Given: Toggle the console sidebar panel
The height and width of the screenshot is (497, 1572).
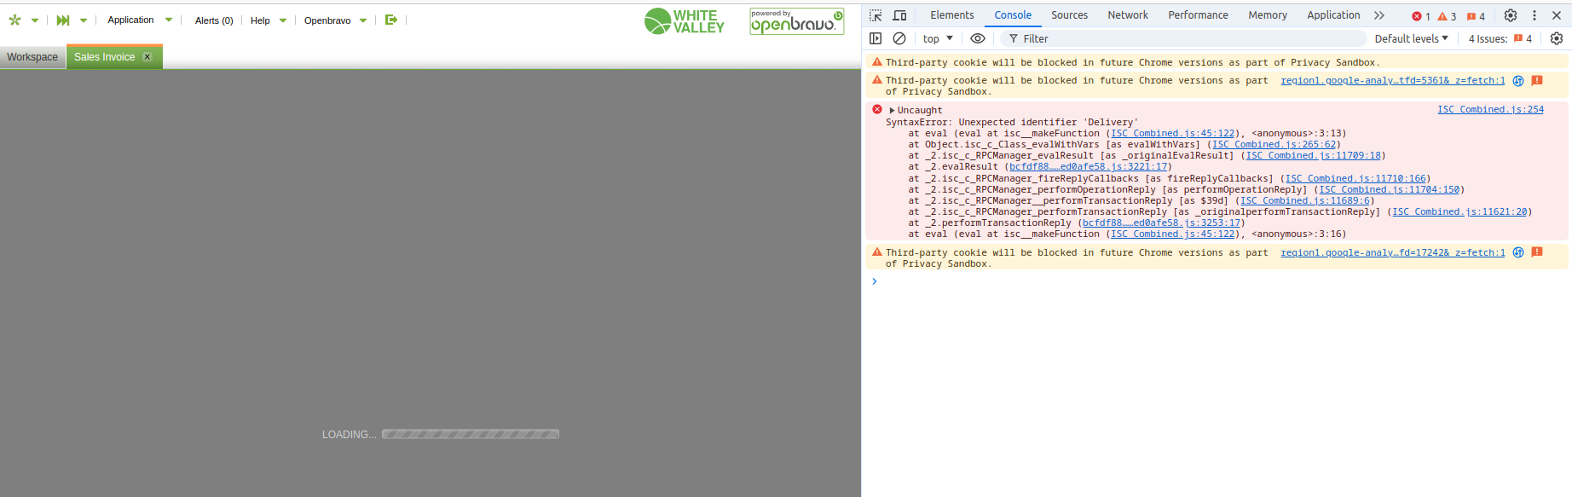Looking at the screenshot, I should 876,38.
